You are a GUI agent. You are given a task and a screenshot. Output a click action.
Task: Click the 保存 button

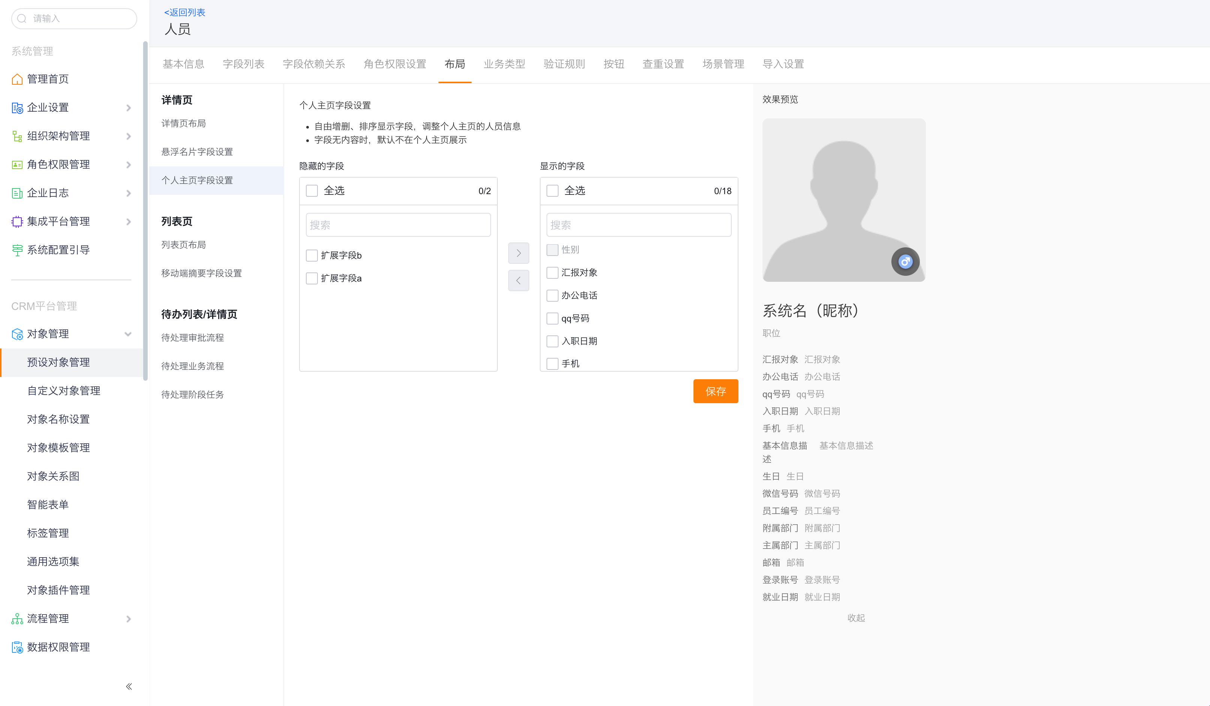716,391
